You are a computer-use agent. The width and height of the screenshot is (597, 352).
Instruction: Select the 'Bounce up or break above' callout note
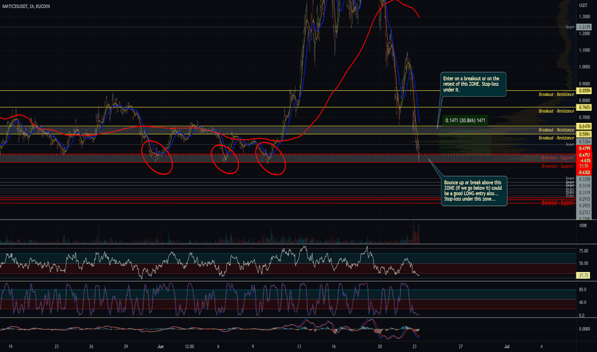pyautogui.click(x=474, y=191)
